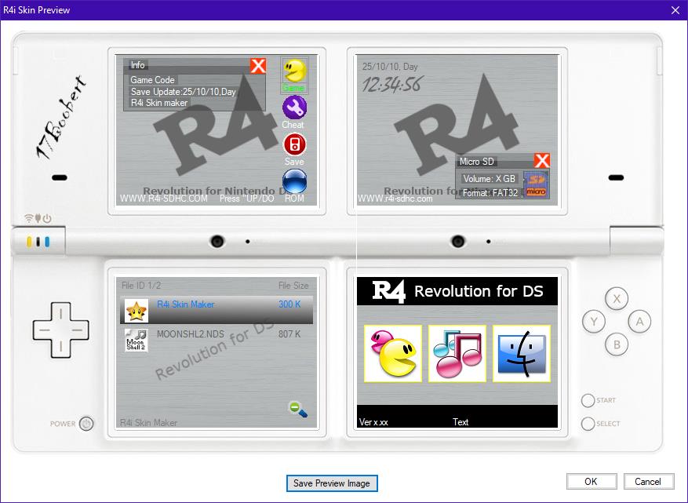The height and width of the screenshot is (503, 688).
Task: Click the POWER button on console
Action: pos(86,424)
